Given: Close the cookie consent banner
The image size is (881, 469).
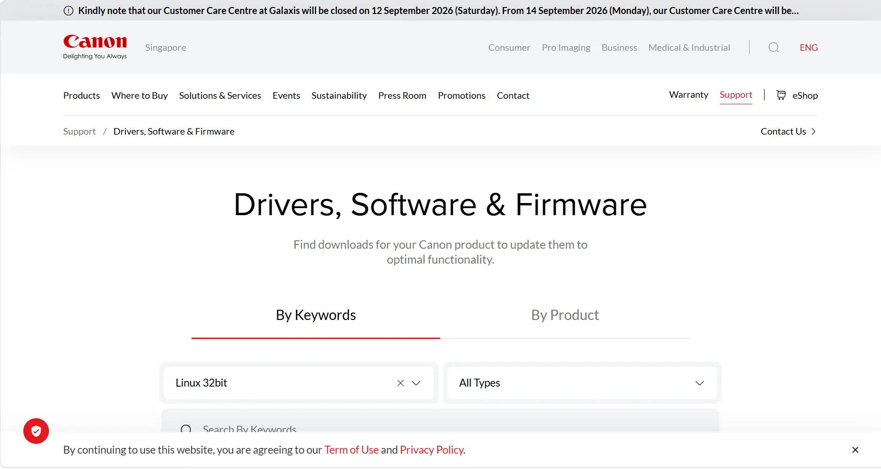Looking at the screenshot, I should coord(855,450).
